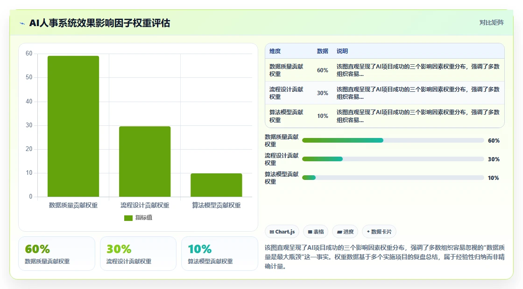Click the 10% value next to third progress bar
This screenshot has height=289, width=523.
point(493,178)
